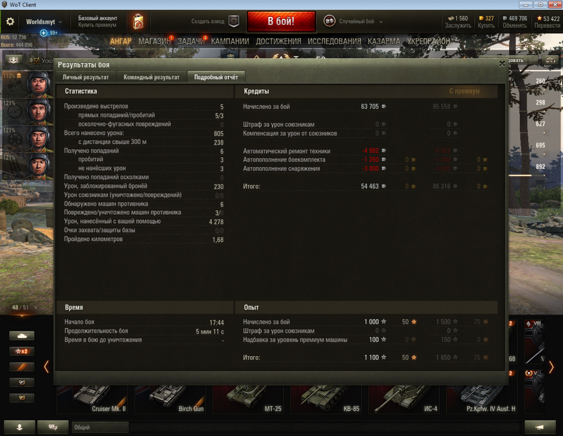The image size is (563, 436).
Task: Click the Заслужить bonds link
Action: (458, 26)
